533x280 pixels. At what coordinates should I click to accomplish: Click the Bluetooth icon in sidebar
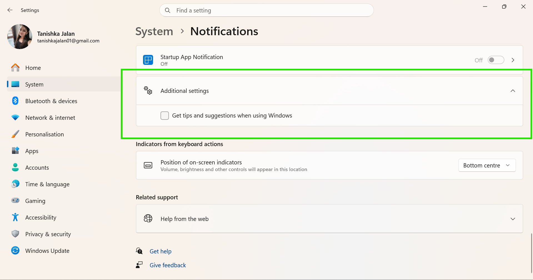(15, 101)
